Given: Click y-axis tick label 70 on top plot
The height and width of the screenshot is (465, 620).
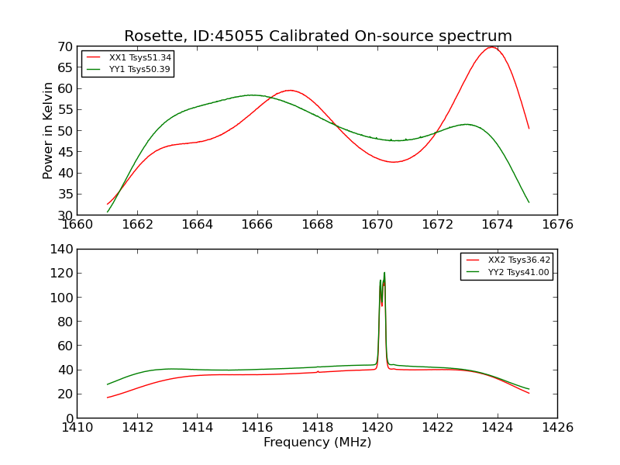Looking at the screenshot, I should [65, 46].
